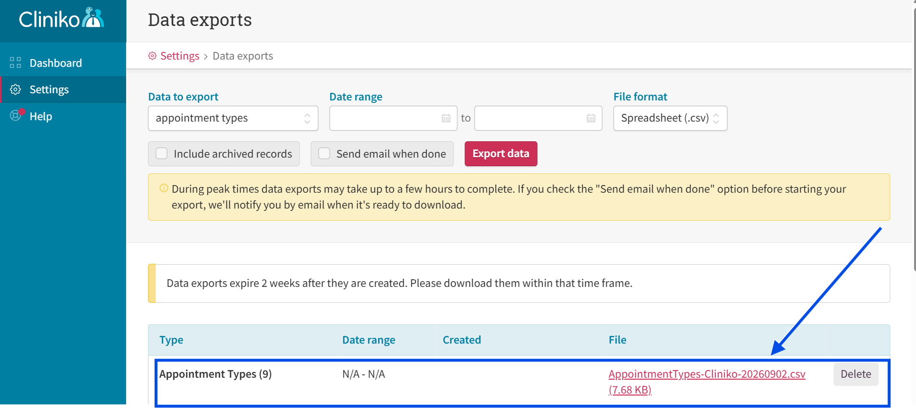Viewport: 916px width, 408px height.
Task: Open Dashboard in the sidebar
Action: click(x=63, y=63)
